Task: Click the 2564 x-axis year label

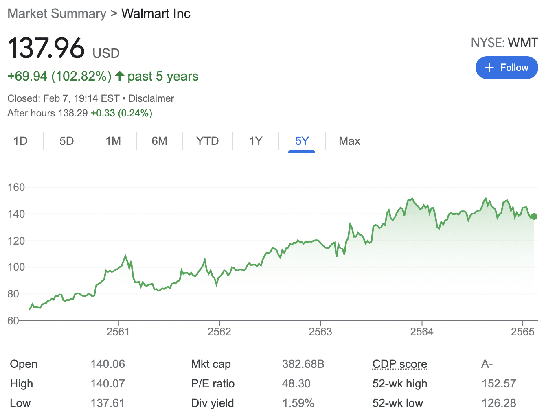Action: click(422, 332)
